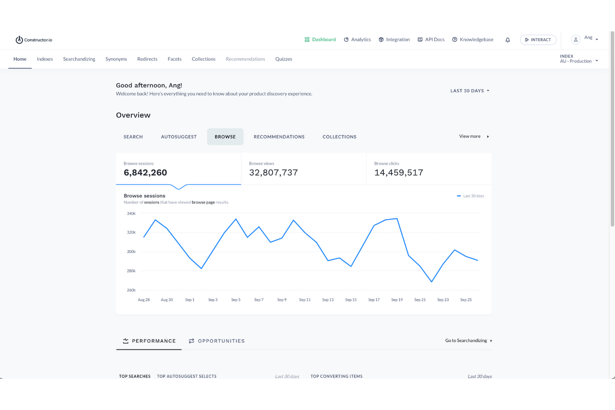
Task: Select the COLLECTIONS overview tab
Action: 339,137
